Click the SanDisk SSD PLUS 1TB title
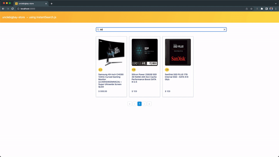Viewport: 279px width, 157px height. coord(177,77)
